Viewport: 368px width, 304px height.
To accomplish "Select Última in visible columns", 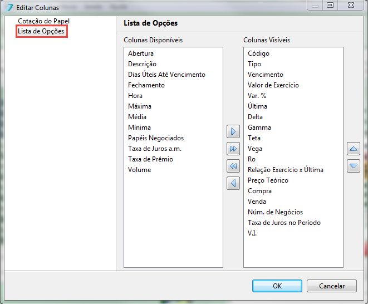I will coord(257,106).
